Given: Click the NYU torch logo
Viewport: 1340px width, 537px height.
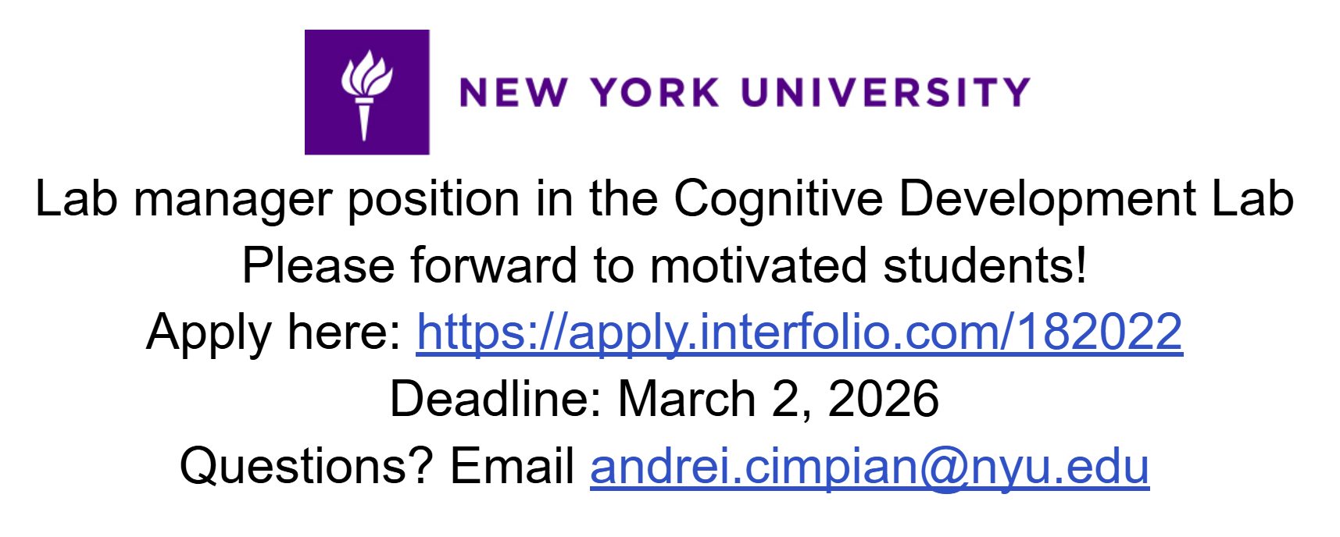Looking at the screenshot, I should (x=366, y=92).
